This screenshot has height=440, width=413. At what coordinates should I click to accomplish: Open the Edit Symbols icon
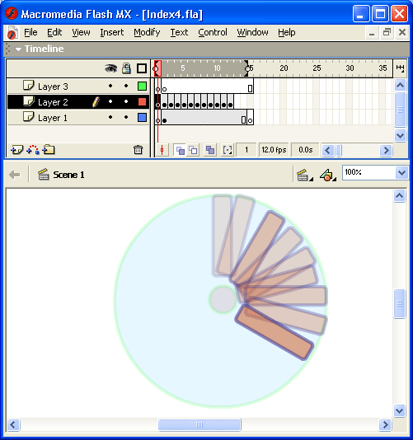(327, 176)
